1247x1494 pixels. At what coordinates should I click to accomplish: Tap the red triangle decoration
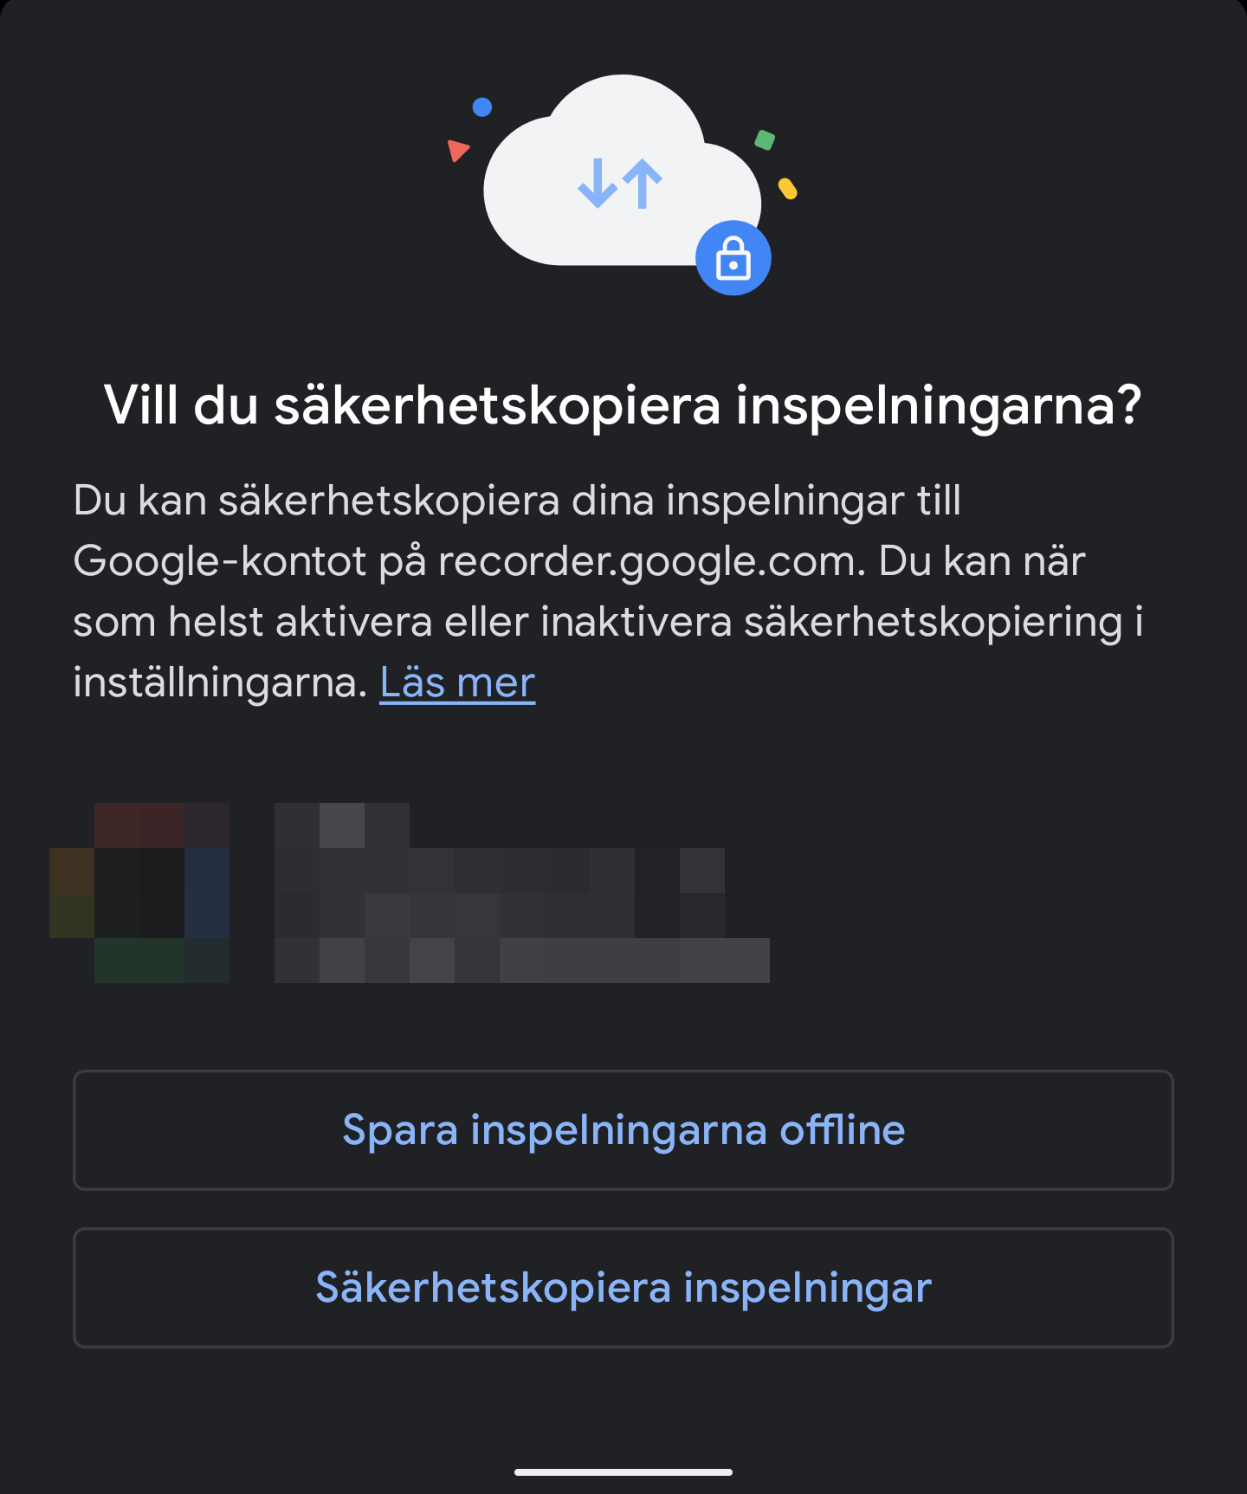click(457, 151)
